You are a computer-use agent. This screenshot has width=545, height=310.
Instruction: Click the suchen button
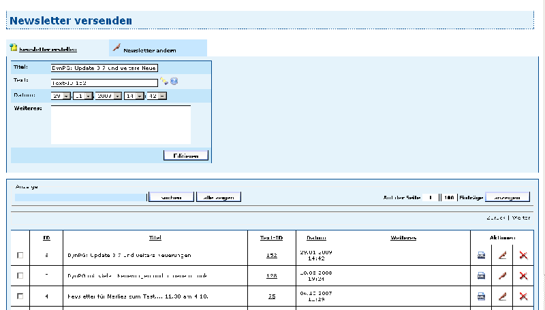[171, 197]
